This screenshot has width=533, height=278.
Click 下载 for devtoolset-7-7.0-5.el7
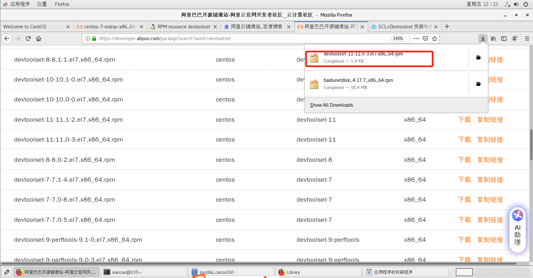click(x=464, y=220)
